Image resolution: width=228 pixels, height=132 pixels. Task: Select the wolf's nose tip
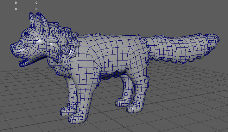pos(12,47)
